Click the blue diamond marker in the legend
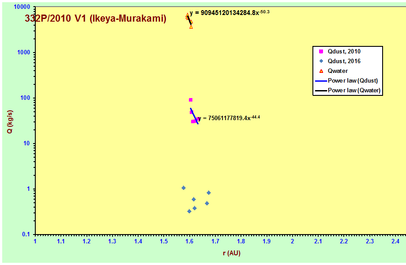 pyautogui.click(x=321, y=61)
